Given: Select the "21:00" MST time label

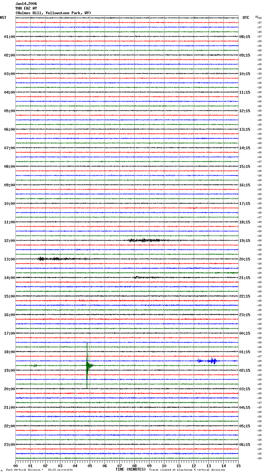Looking at the screenshot, I should 10,408.
